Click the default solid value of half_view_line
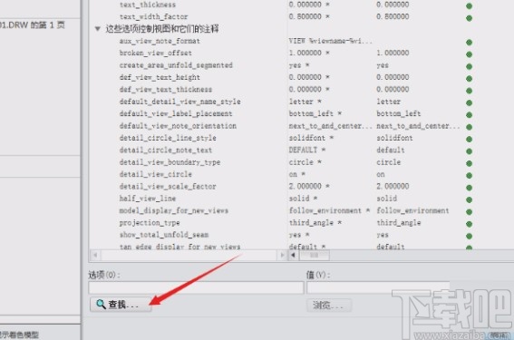The image size is (514, 340). (x=387, y=199)
